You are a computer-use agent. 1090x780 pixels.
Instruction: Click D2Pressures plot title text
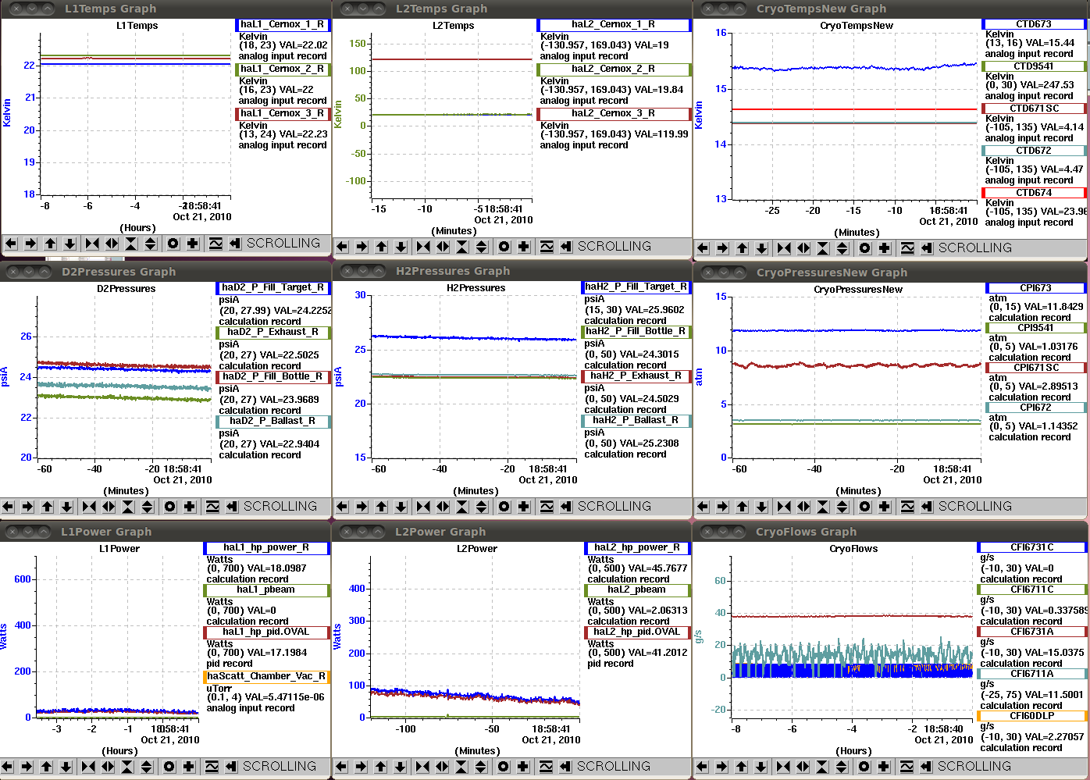[126, 289]
